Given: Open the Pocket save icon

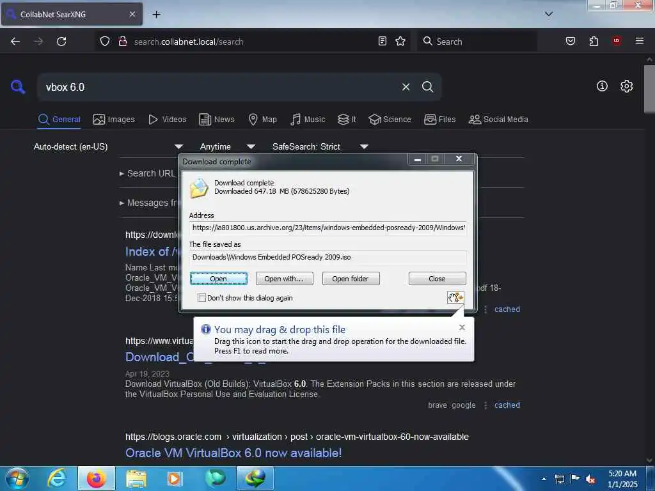Looking at the screenshot, I should click(571, 41).
